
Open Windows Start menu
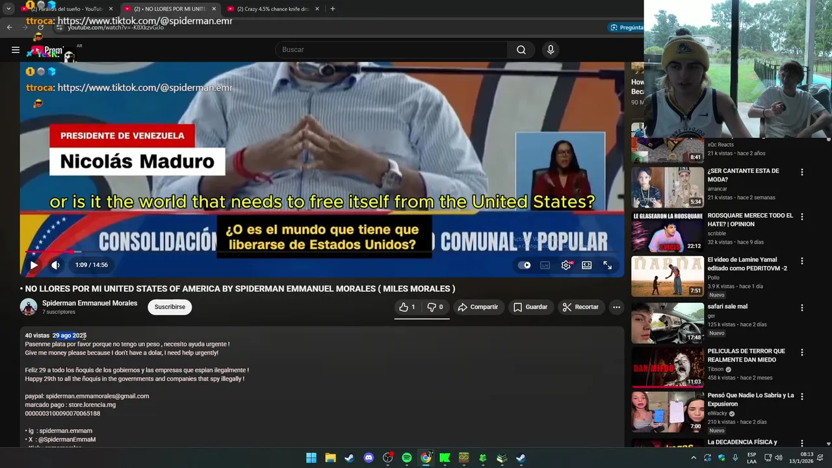(311, 458)
